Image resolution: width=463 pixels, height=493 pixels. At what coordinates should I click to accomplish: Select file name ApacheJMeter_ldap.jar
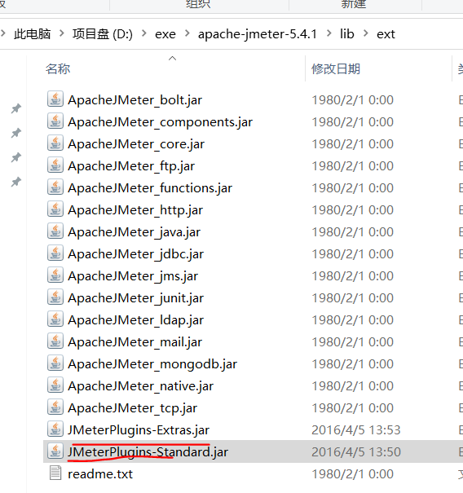tap(135, 320)
